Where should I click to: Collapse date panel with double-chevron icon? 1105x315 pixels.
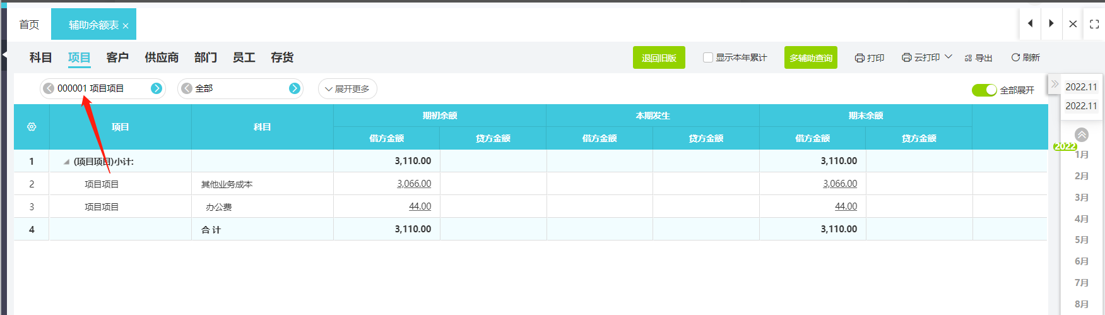click(1055, 84)
